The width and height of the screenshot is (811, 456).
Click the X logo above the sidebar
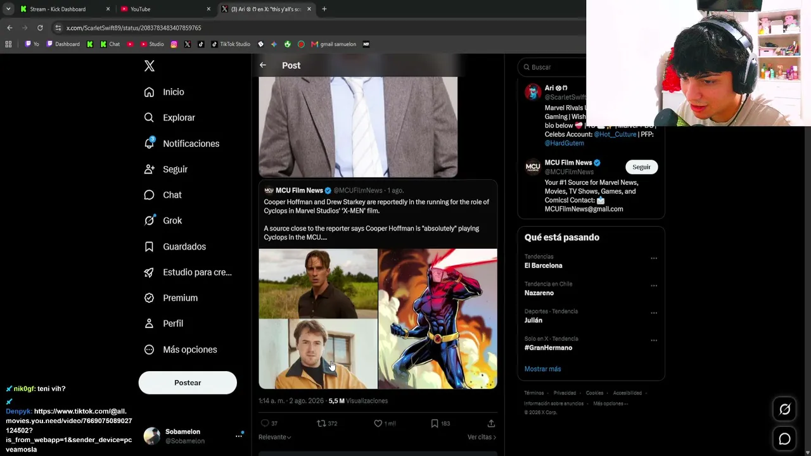click(x=150, y=66)
